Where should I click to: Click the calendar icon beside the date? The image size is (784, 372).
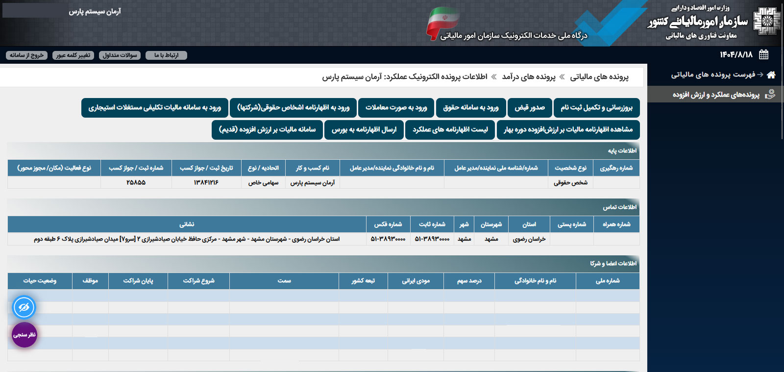(x=763, y=54)
